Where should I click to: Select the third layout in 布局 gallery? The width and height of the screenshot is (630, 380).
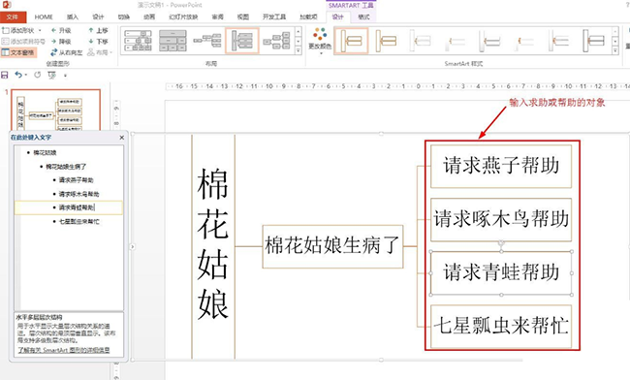[x=207, y=41]
